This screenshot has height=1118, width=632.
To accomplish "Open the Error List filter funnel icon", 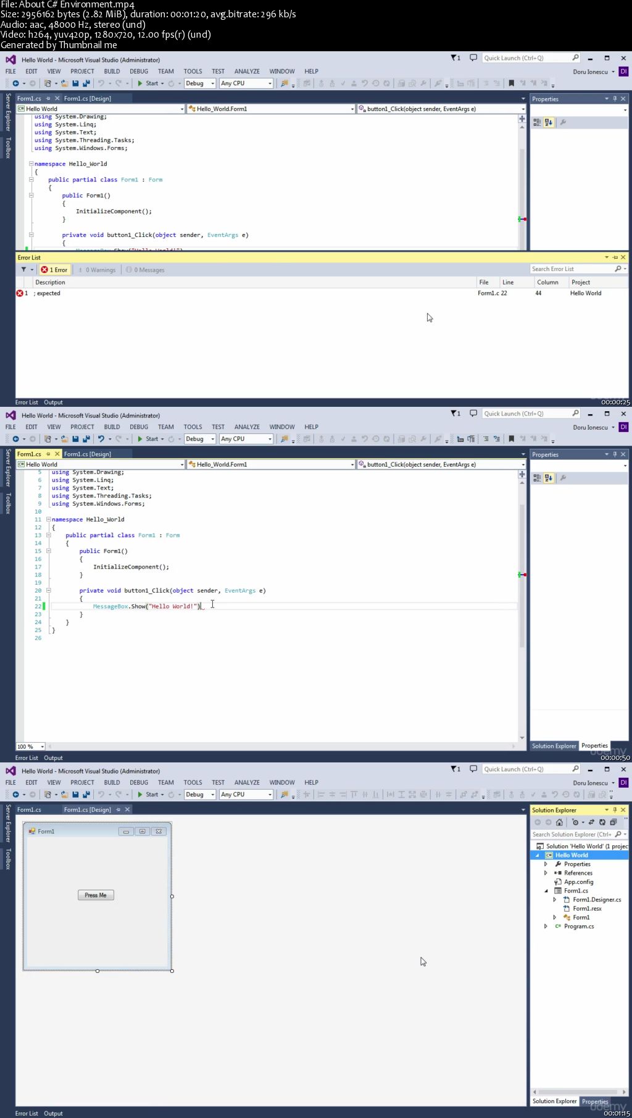I will [x=24, y=270].
